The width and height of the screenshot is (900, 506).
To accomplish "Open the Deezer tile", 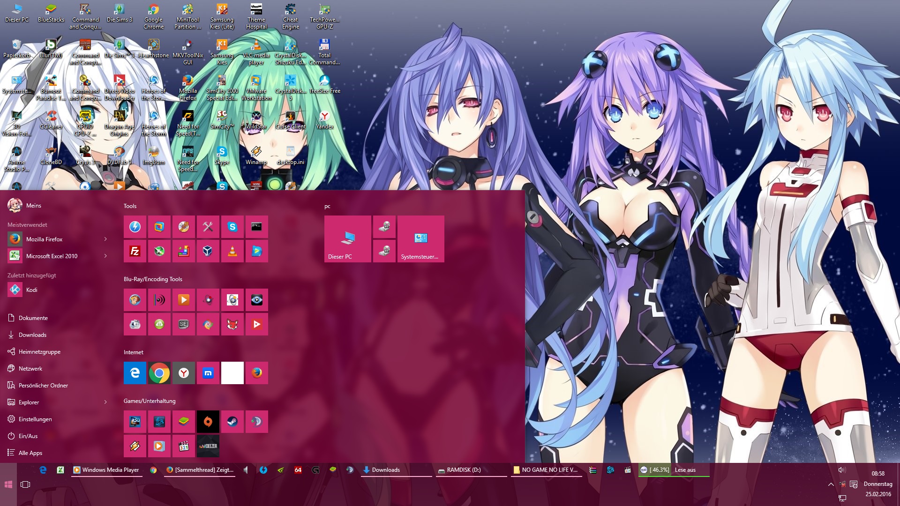I will click(208, 446).
